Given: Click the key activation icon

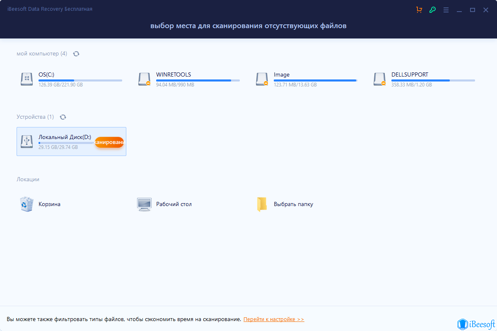Looking at the screenshot, I should point(432,10).
